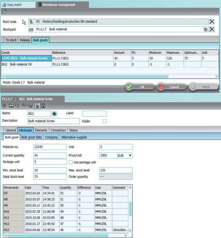Open the stockyard browse icon in Stockyard field
The height and width of the screenshot is (238, 221).
click(205, 29)
